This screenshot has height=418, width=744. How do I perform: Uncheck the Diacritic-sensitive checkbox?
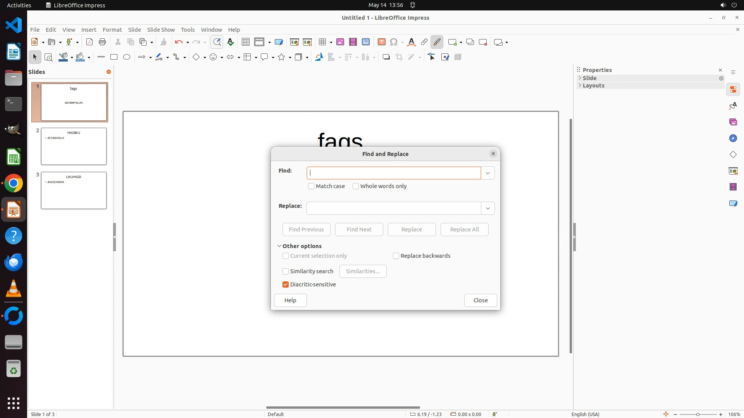tap(286, 284)
